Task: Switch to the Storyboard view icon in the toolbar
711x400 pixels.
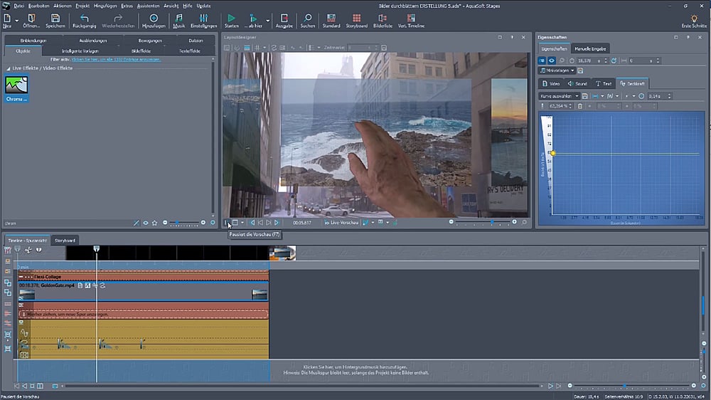Action: point(356,18)
